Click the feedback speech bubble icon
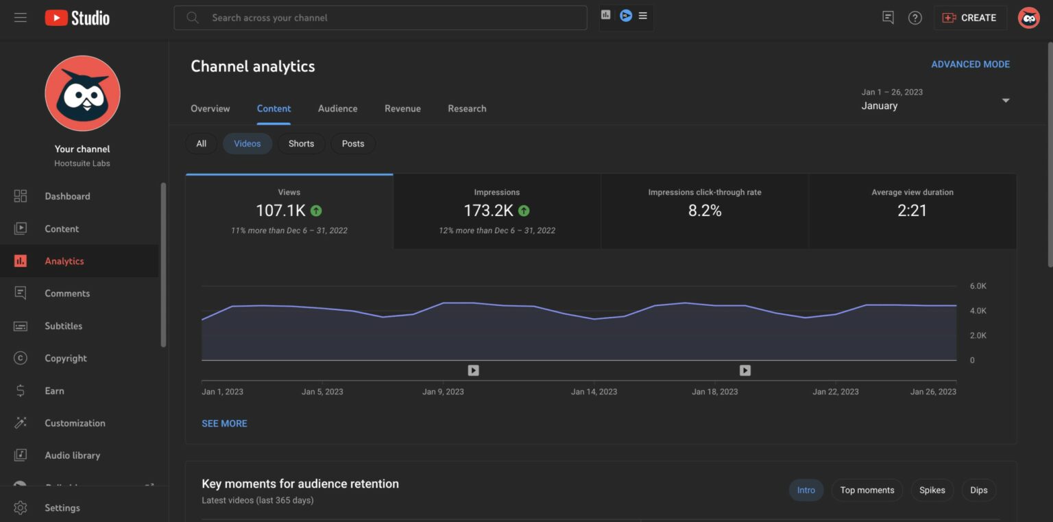1053x522 pixels. [x=888, y=17]
